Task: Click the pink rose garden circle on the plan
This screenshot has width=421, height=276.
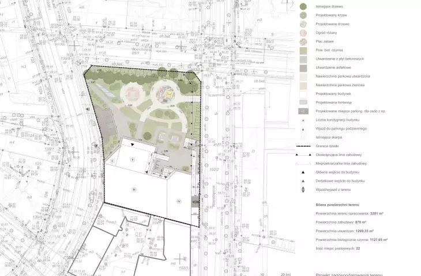Action: click(x=133, y=93)
